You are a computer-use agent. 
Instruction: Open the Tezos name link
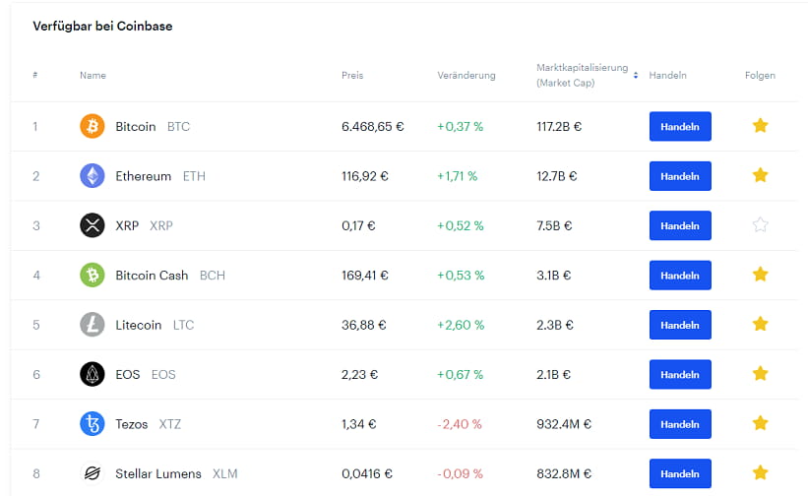132,424
